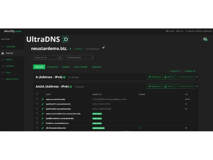Open the Dashboard sidebar icon

coord(3,47)
